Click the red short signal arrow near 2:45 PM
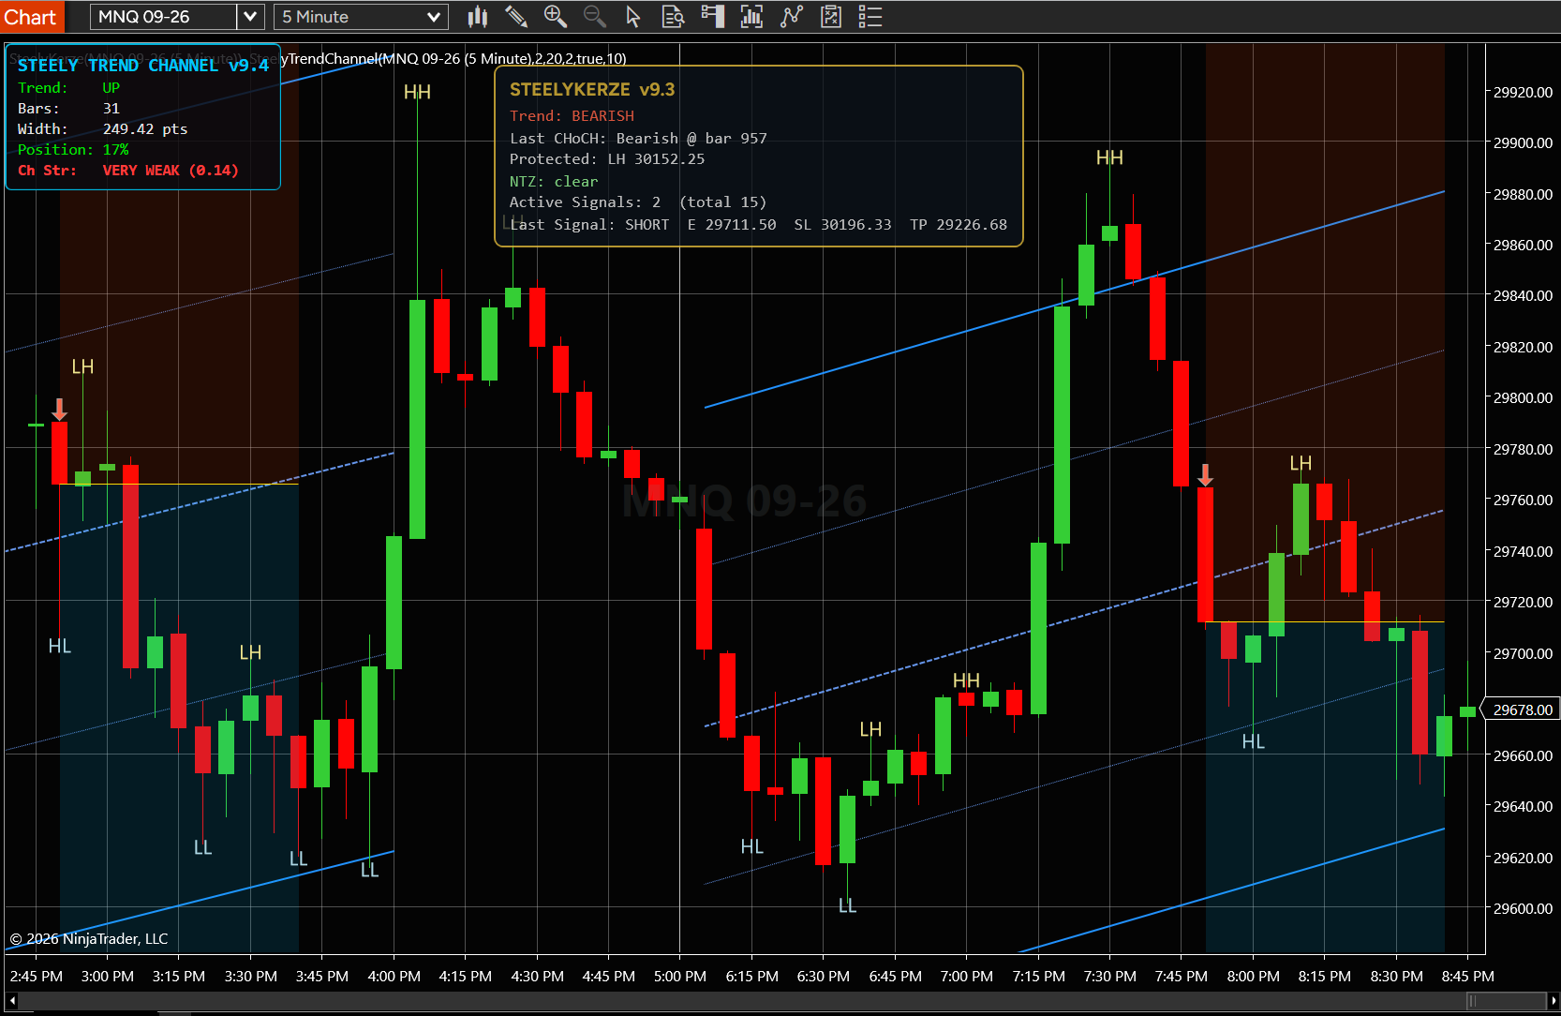 (59, 410)
